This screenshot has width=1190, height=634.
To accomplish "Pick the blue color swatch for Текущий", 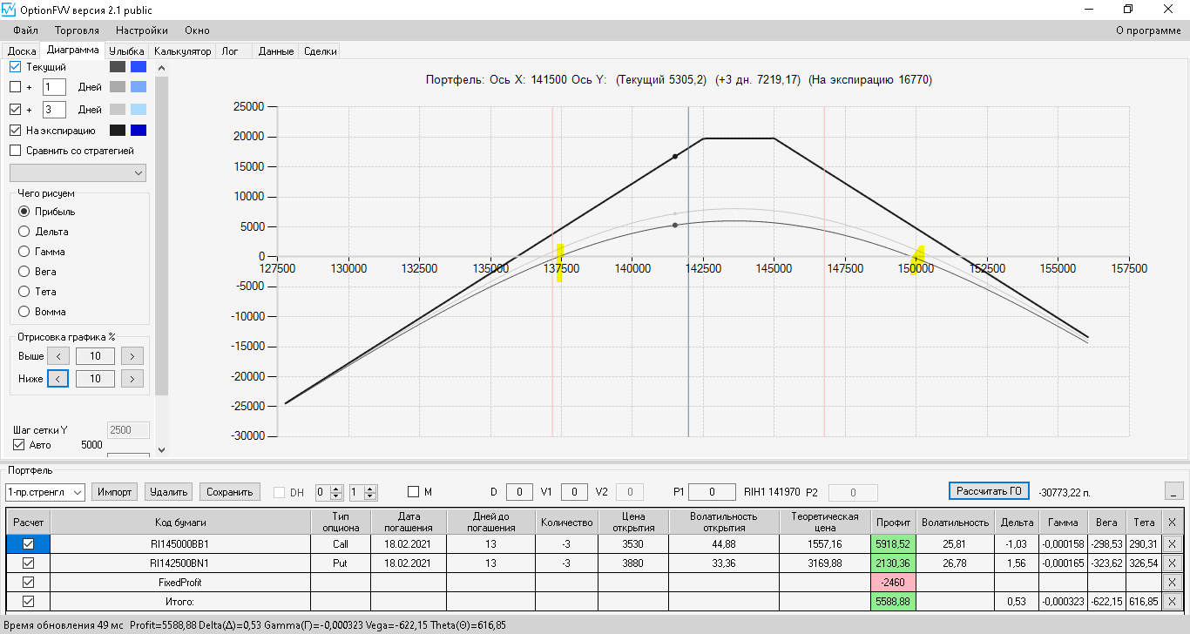I will click(138, 66).
